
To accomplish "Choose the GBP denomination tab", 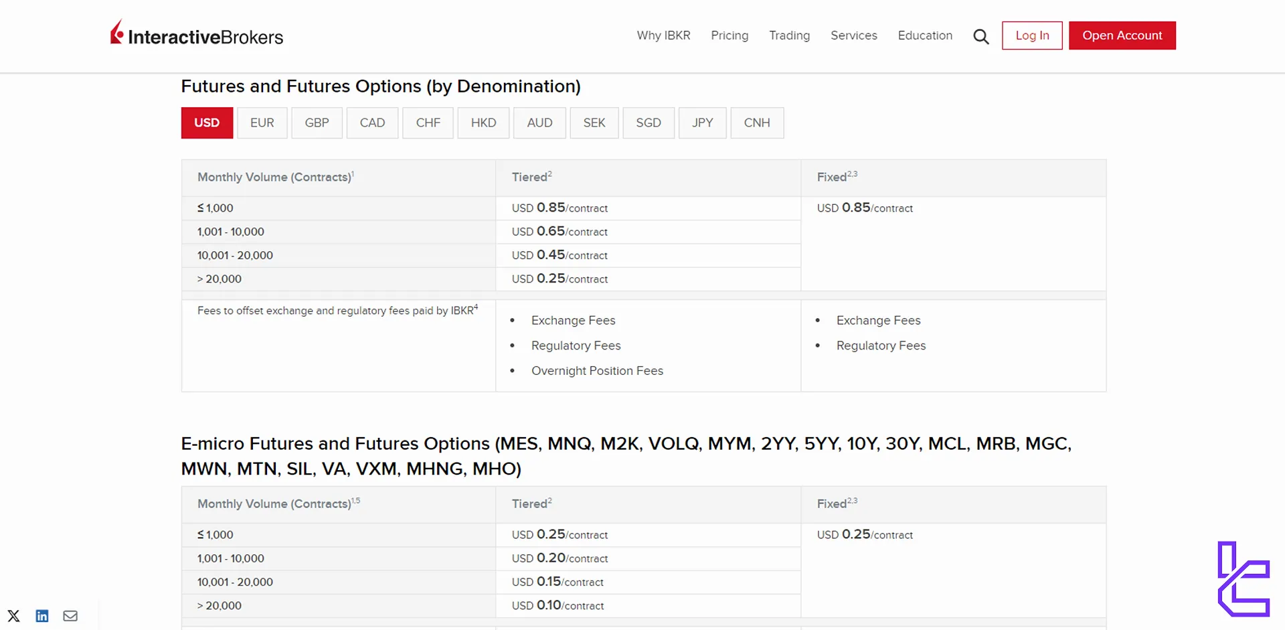I will point(317,123).
